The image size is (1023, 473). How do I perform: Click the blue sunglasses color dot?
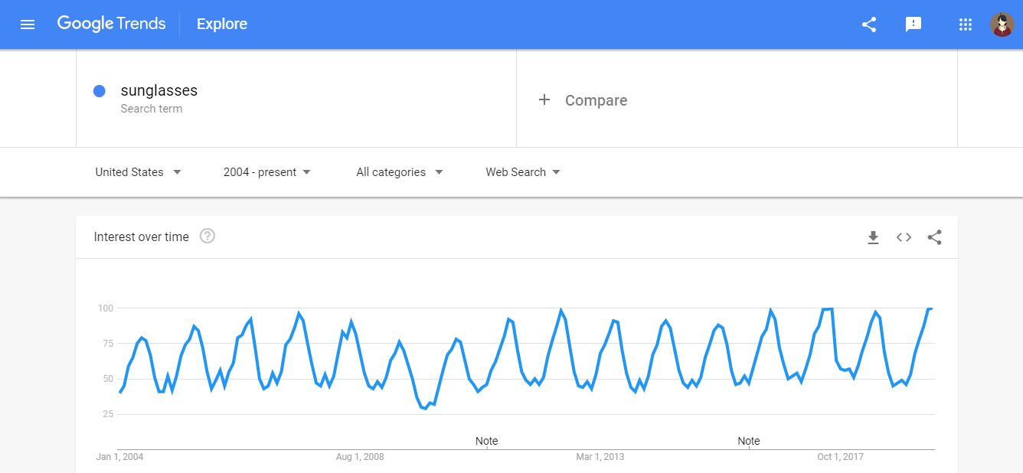pos(99,91)
